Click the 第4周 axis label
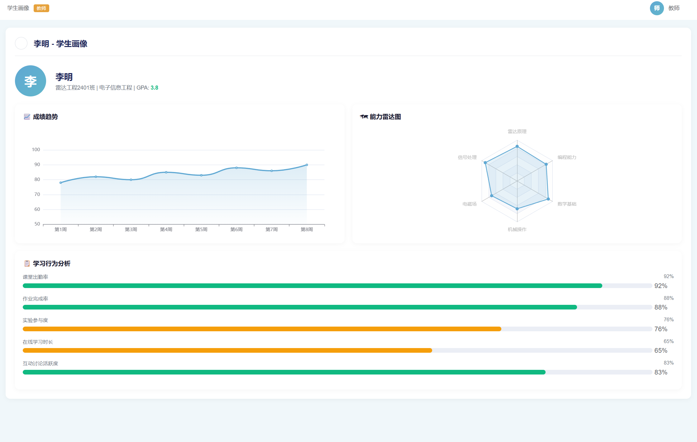This screenshot has height=442, width=697. 166,230
